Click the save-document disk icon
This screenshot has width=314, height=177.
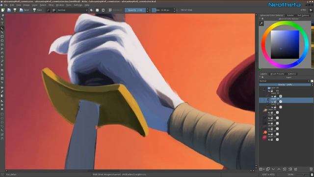(15, 10)
